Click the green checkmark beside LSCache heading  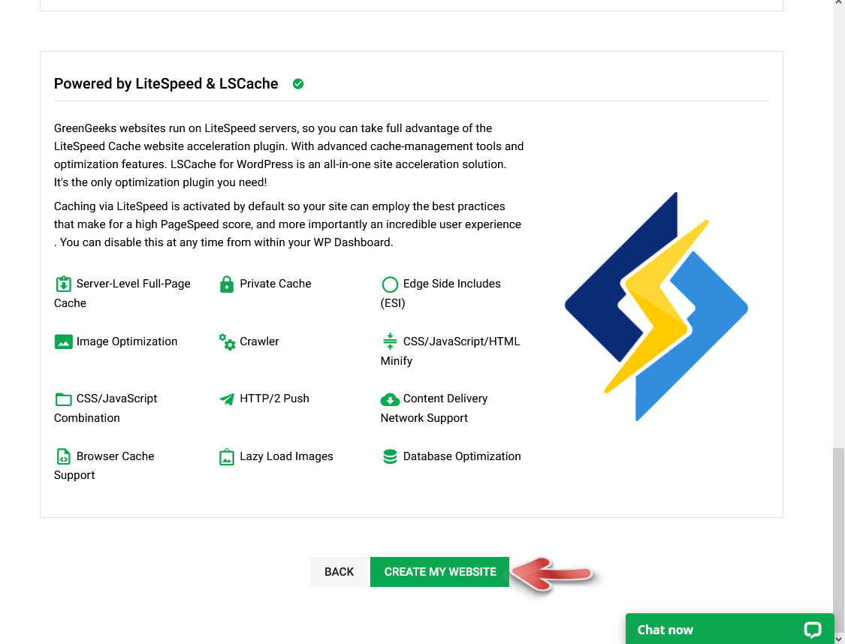298,84
